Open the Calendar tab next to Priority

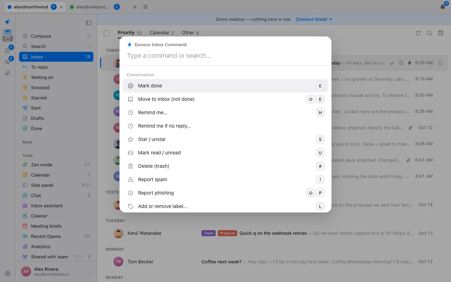pyautogui.click(x=162, y=33)
